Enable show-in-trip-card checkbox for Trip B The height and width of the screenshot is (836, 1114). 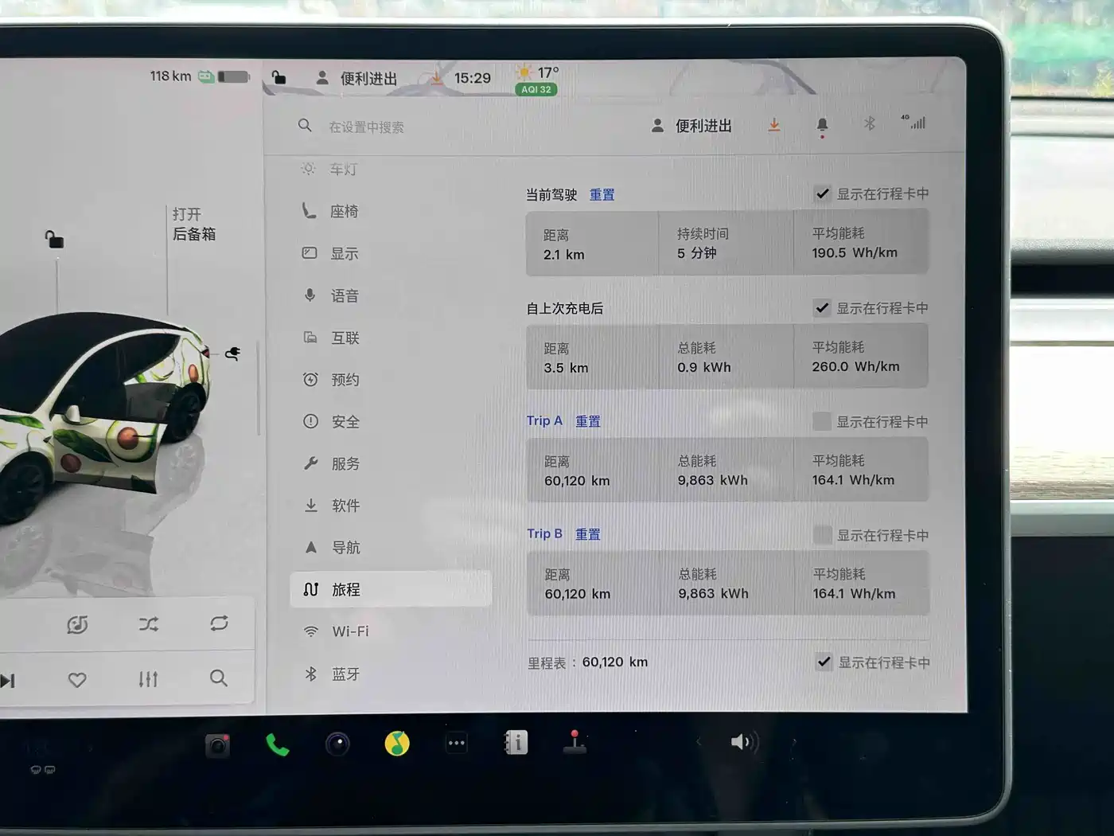(x=823, y=535)
